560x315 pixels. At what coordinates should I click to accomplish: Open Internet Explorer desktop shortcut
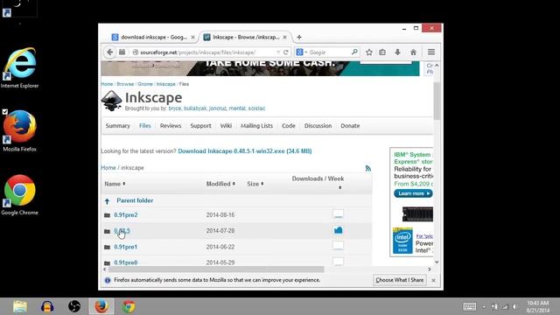click(x=19, y=68)
